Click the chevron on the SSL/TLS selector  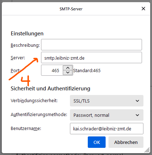click(137, 101)
